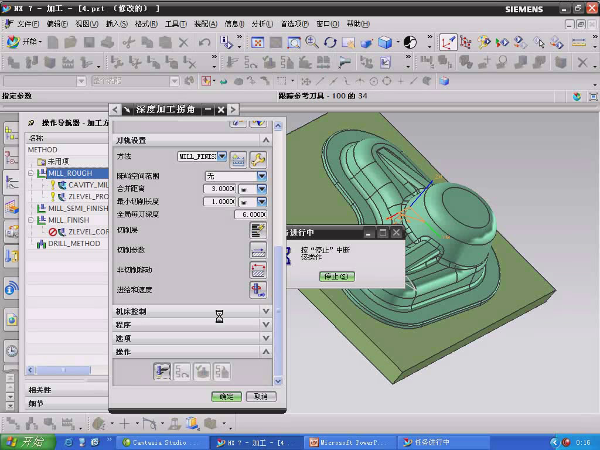Click the create new method icon beside MILL_FINISH dropdown
The image size is (600, 450).
click(238, 160)
